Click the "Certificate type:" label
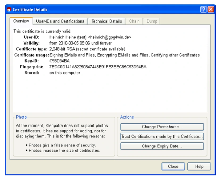 pos(32,49)
